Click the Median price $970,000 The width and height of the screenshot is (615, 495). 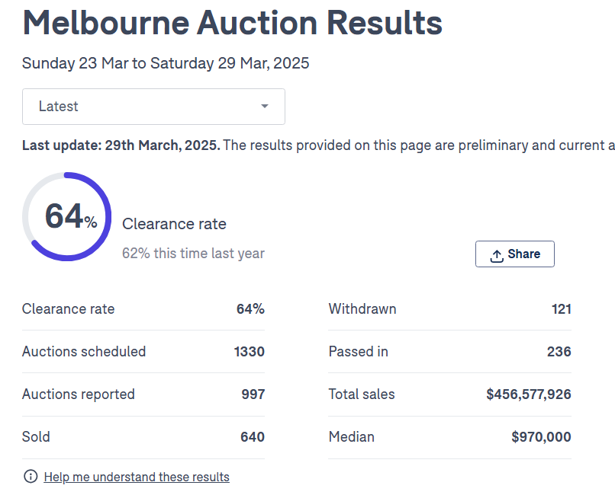coord(541,437)
